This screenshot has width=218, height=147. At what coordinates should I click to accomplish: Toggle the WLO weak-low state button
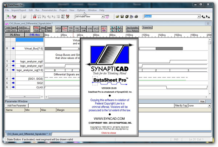click(x=96, y=29)
